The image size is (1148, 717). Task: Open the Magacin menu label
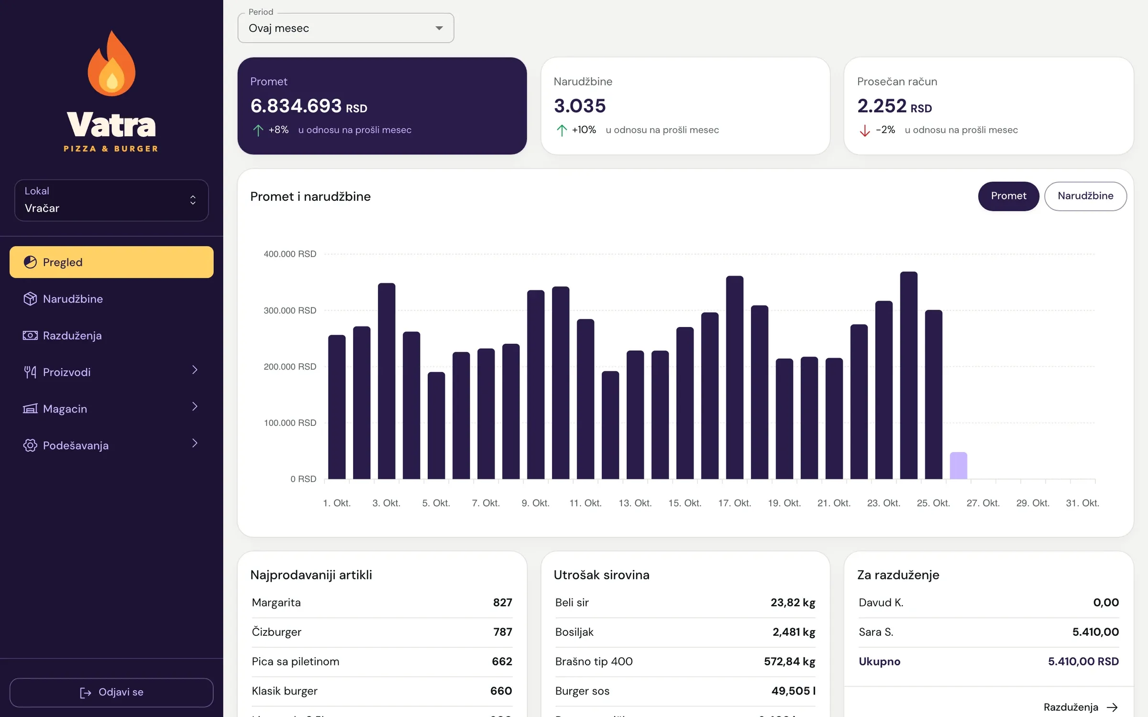click(x=65, y=409)
